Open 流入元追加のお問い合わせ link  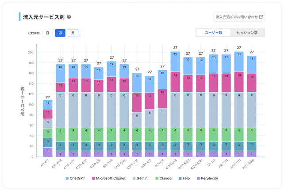pos(239,17)
